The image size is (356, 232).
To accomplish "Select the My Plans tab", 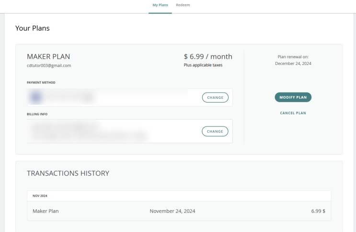I will click(160, 5).
